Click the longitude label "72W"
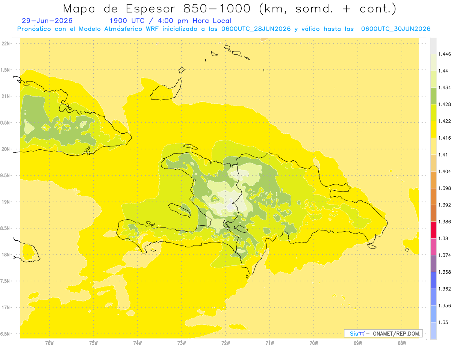 [225, 343]
